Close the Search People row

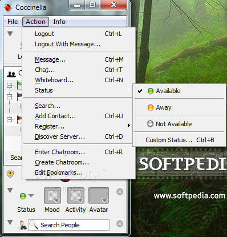pos(120,224)
